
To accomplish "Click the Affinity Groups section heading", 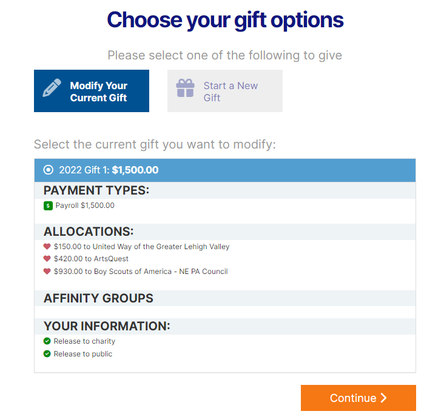I will (x=98, y=298).
